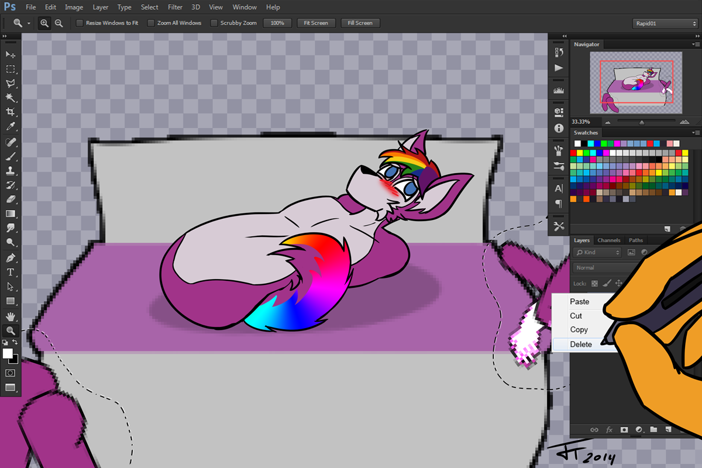Choose the Eraser tool
702x468 pixels.
(11, 199)
